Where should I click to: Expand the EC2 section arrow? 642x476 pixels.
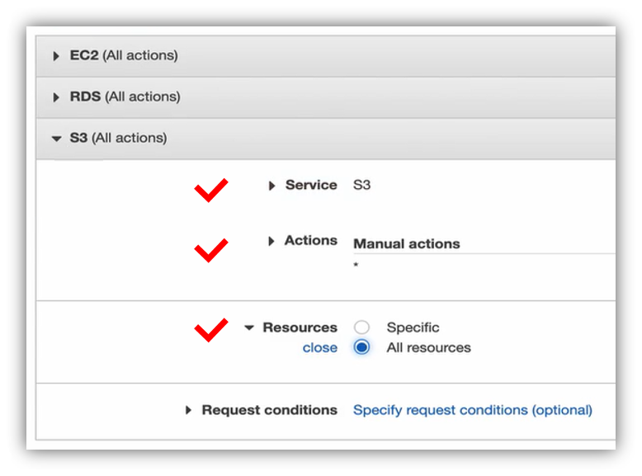pos(56,56)
